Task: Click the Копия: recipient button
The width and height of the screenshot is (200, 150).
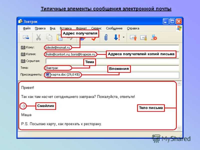Action: 28,54
